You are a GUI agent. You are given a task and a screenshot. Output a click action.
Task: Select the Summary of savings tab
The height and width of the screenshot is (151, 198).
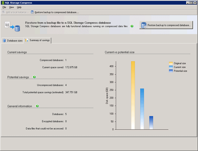pos(37,40)
